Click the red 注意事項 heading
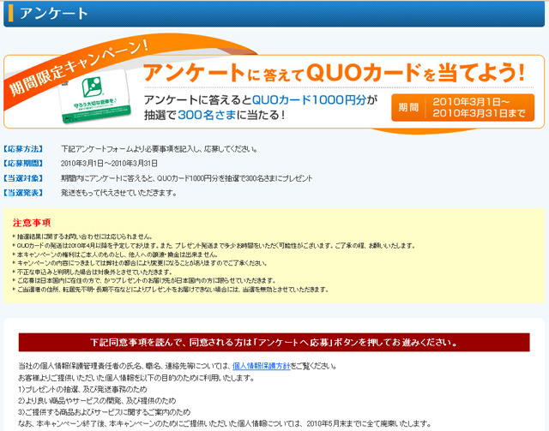This screenshot has height=431, width=549. tap(32, 223)
